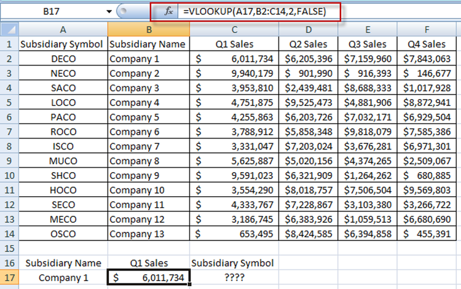Open the Name Box dropdown arrow
461x289 pixels.
(x=109, y=12)
